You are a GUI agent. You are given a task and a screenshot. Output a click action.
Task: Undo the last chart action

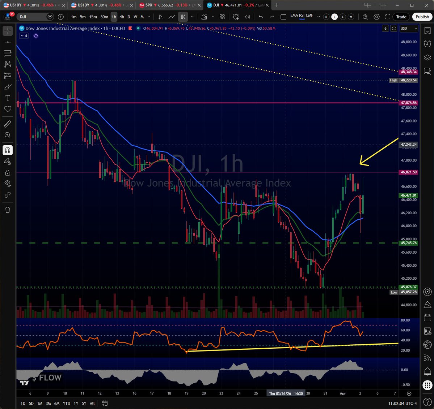click(x=261, y=17)
